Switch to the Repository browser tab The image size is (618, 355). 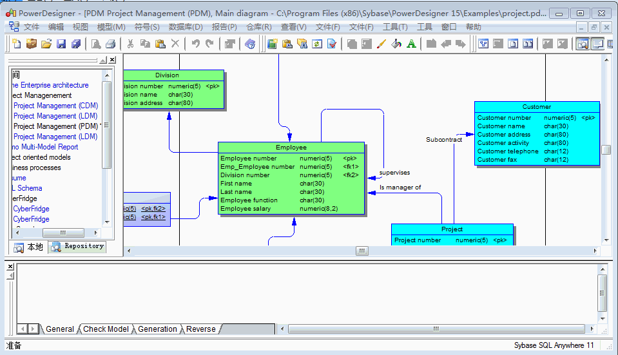78,246
